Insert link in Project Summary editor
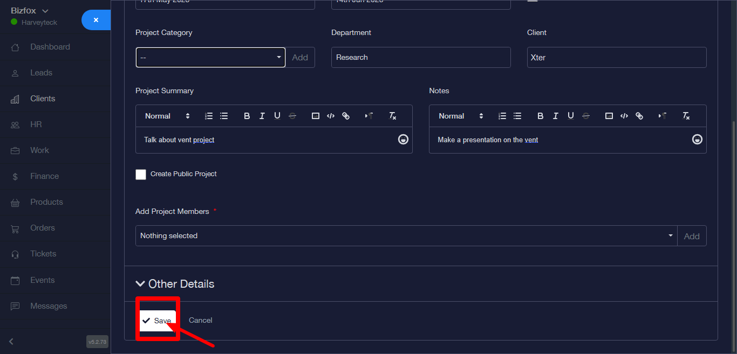Viewport: 737px width, 354px height. 346,116
